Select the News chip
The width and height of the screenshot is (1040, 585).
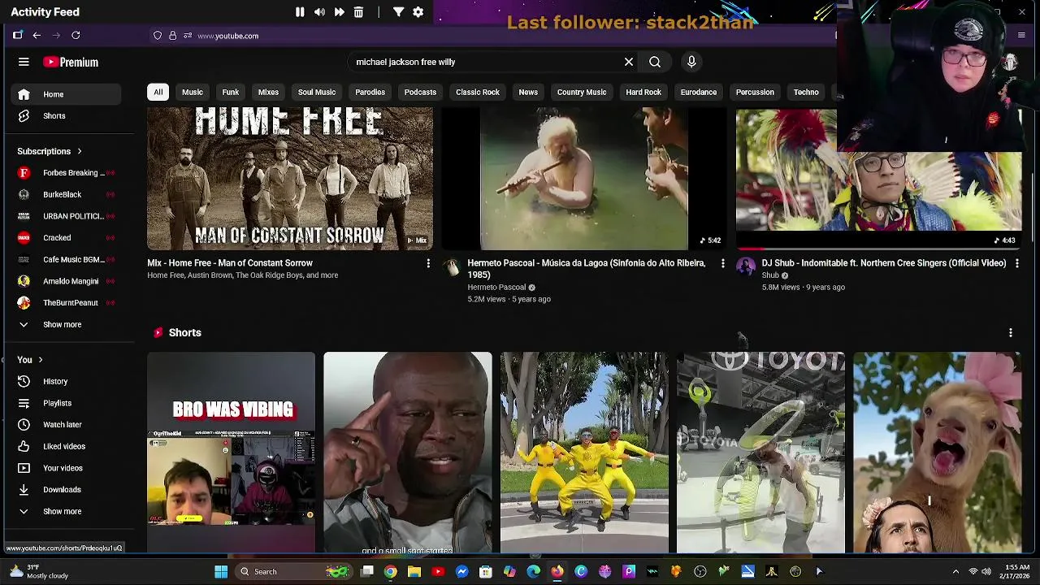528,92
